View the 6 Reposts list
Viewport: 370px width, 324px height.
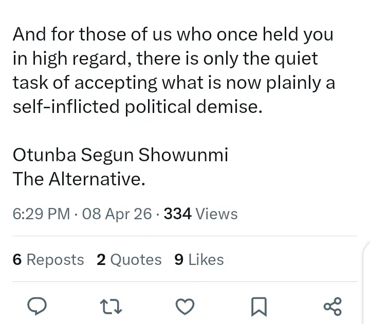[48, 260]
